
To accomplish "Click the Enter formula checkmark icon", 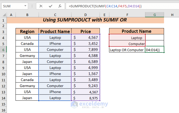I will pyautogui.click(x=50, y=6).
